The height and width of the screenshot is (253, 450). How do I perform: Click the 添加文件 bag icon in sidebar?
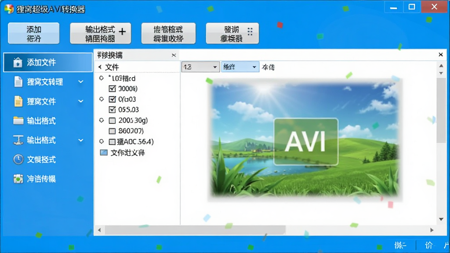[18, 62]
